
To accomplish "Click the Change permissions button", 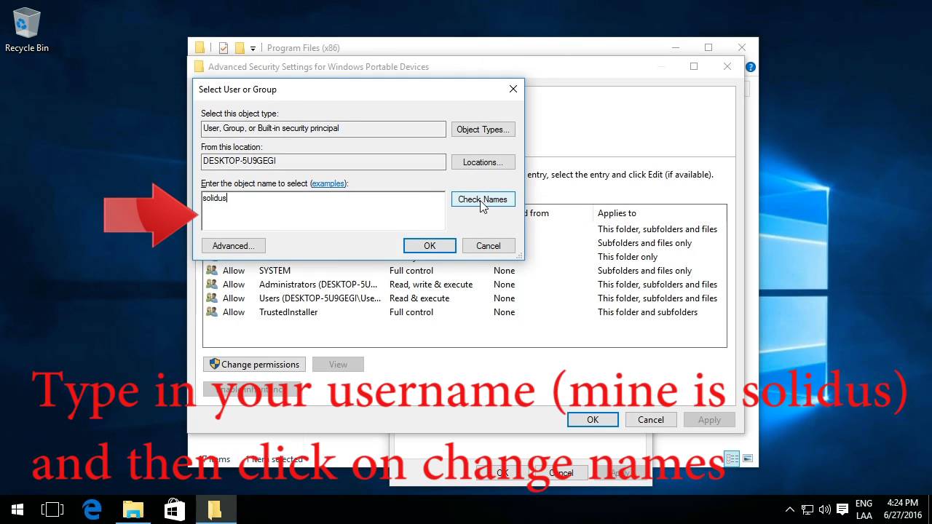I will point(254,364).
